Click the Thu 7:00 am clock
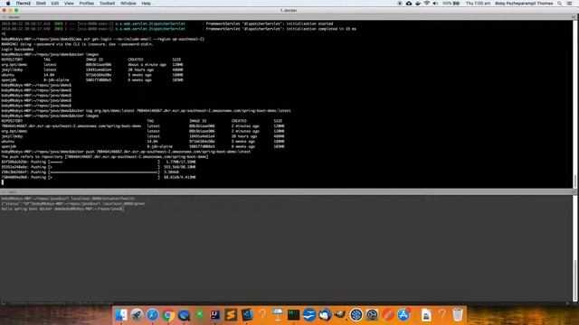Image resolution: width=579 pixels, height=325 pixels. [478, 4]
